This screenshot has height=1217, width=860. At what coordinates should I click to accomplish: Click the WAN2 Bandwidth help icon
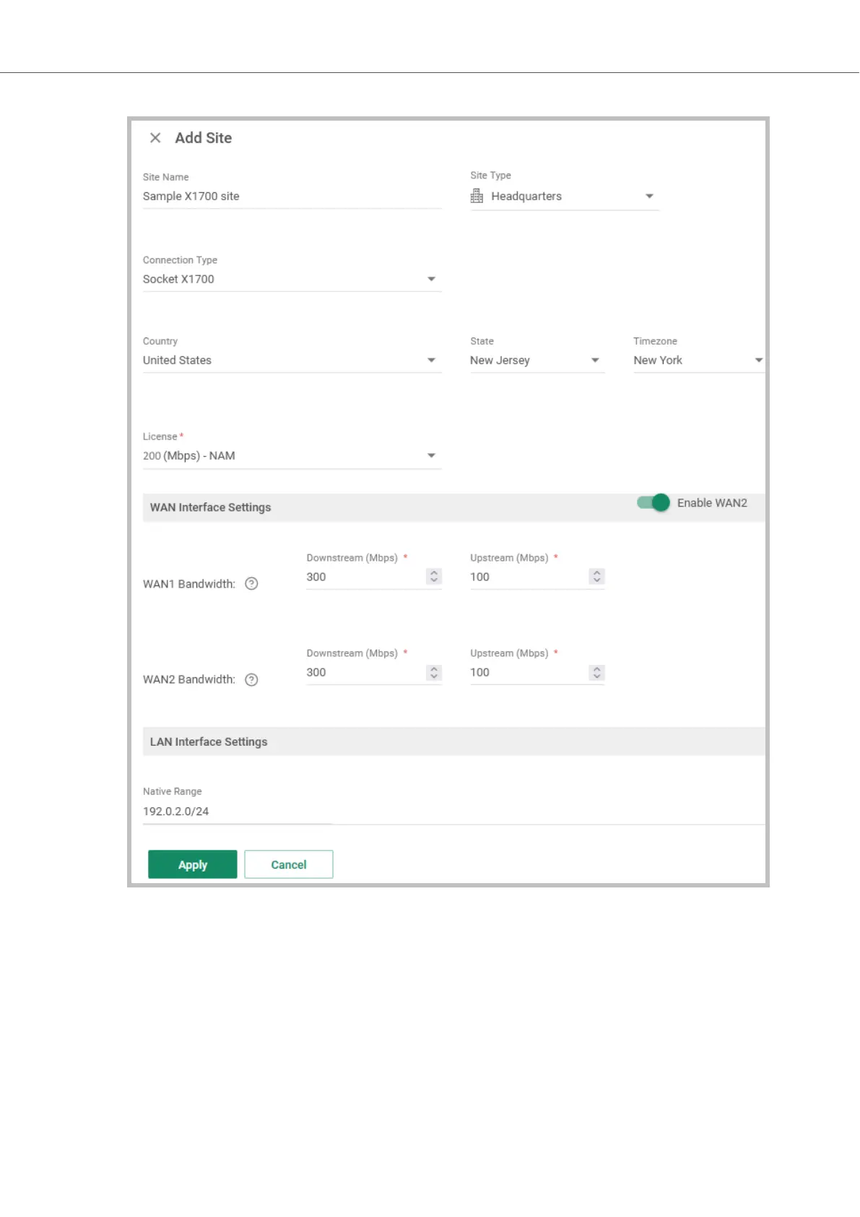point(251,680)
